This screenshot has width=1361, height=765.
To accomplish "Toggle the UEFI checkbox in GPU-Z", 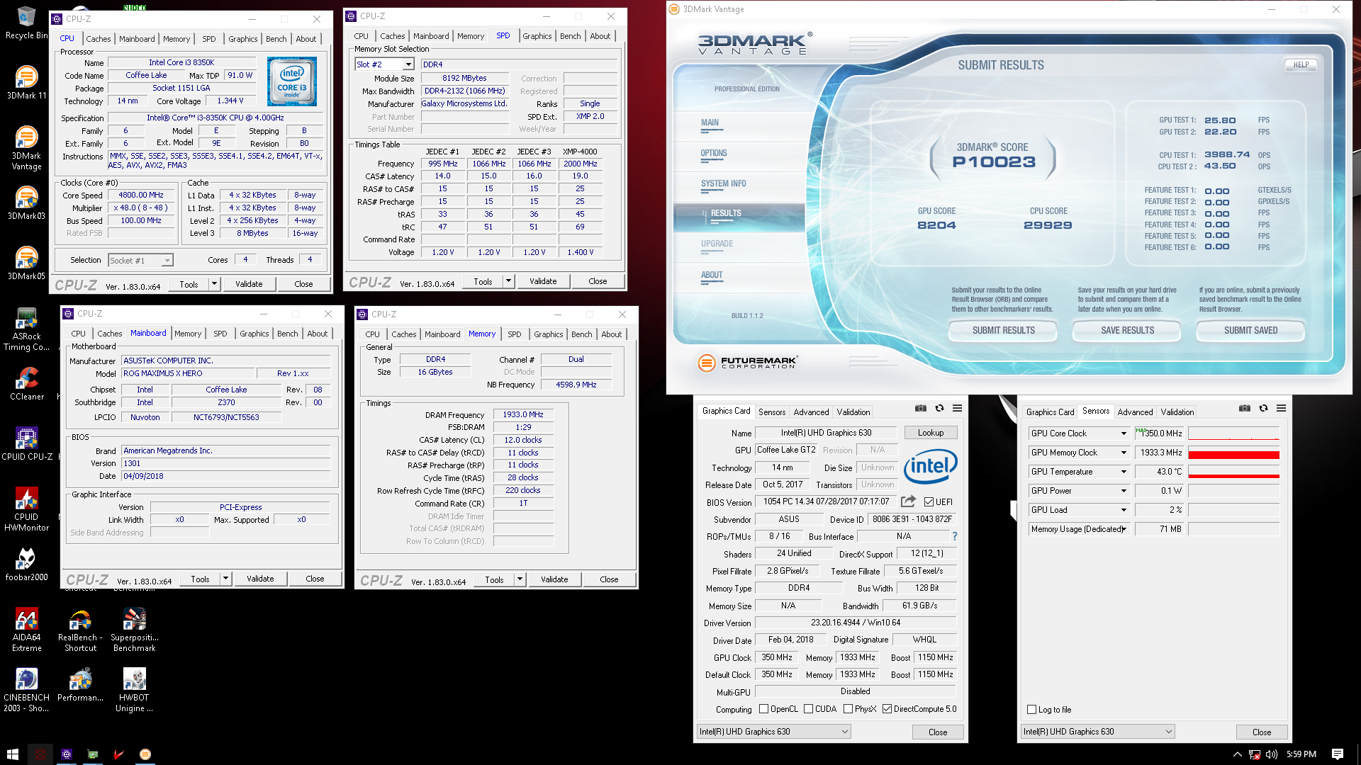I will pos(929,501).
